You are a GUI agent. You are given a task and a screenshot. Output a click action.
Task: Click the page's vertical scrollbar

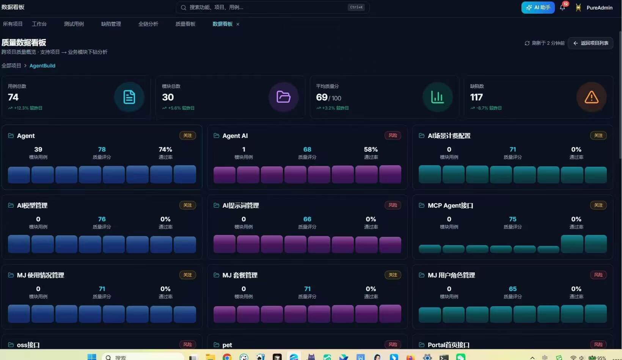click(x=620, y=95)
